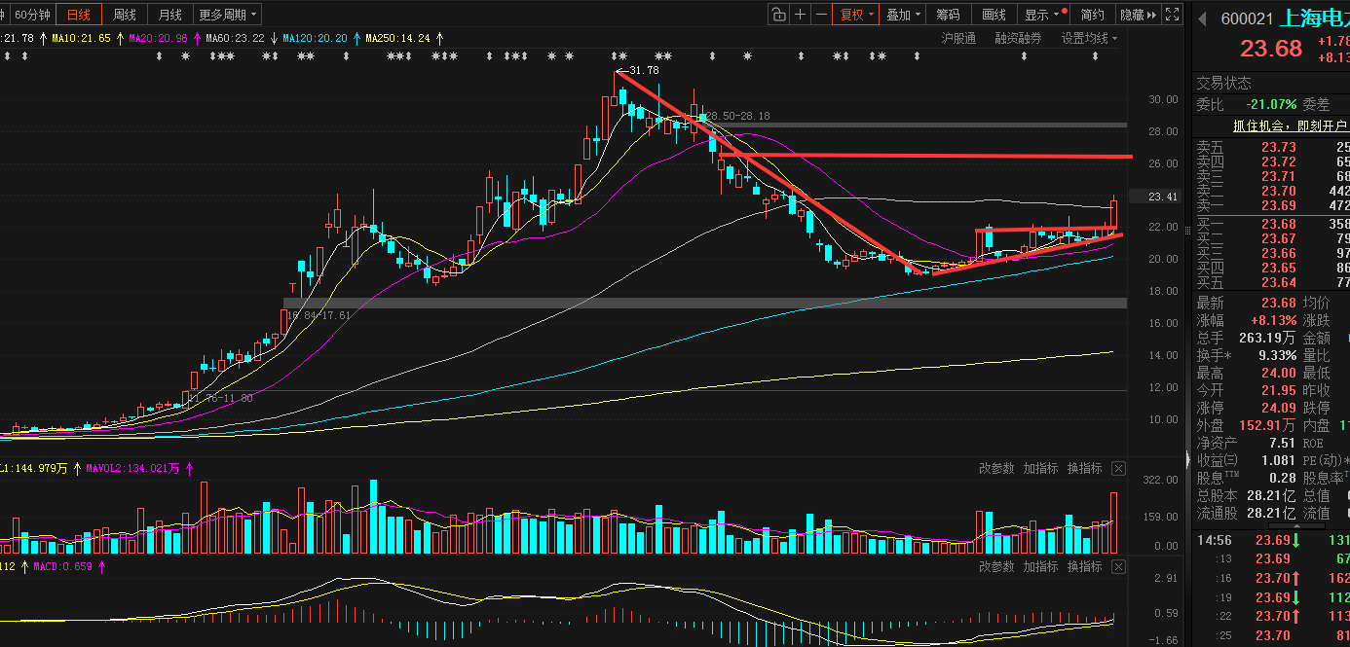Close the MACD indicator panel
Viewport: 1350px width, 647px height.
pyautogui.click(x=1118, y=566)
